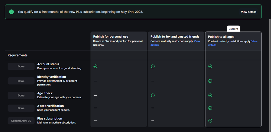272x132 pixels.
Task: Click Account status checkmark under Publish to 16+ column
Action: click(x=153, y=66)
